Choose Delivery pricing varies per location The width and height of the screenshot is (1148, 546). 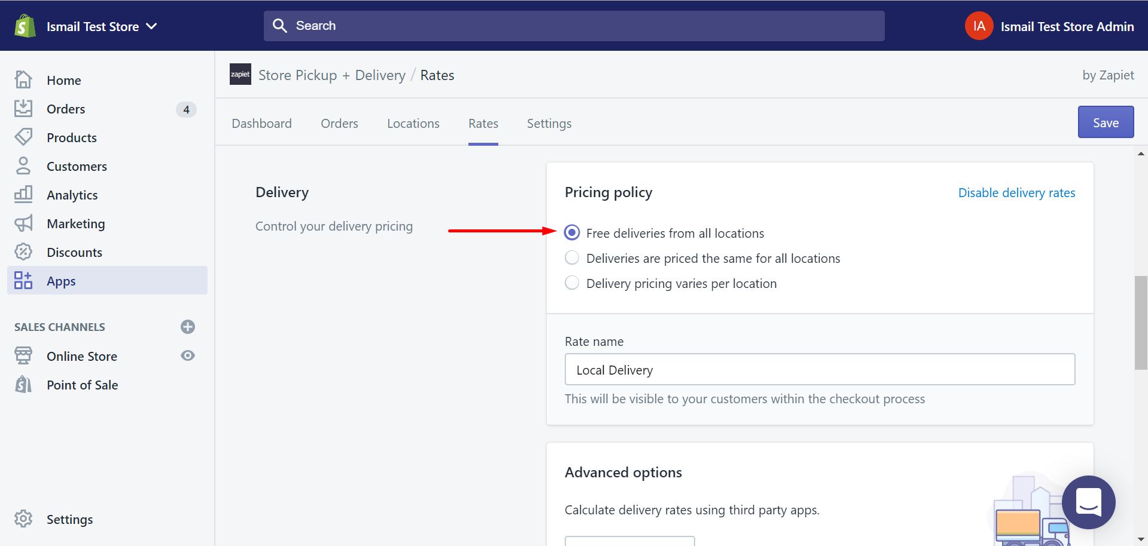coord(572,283)
